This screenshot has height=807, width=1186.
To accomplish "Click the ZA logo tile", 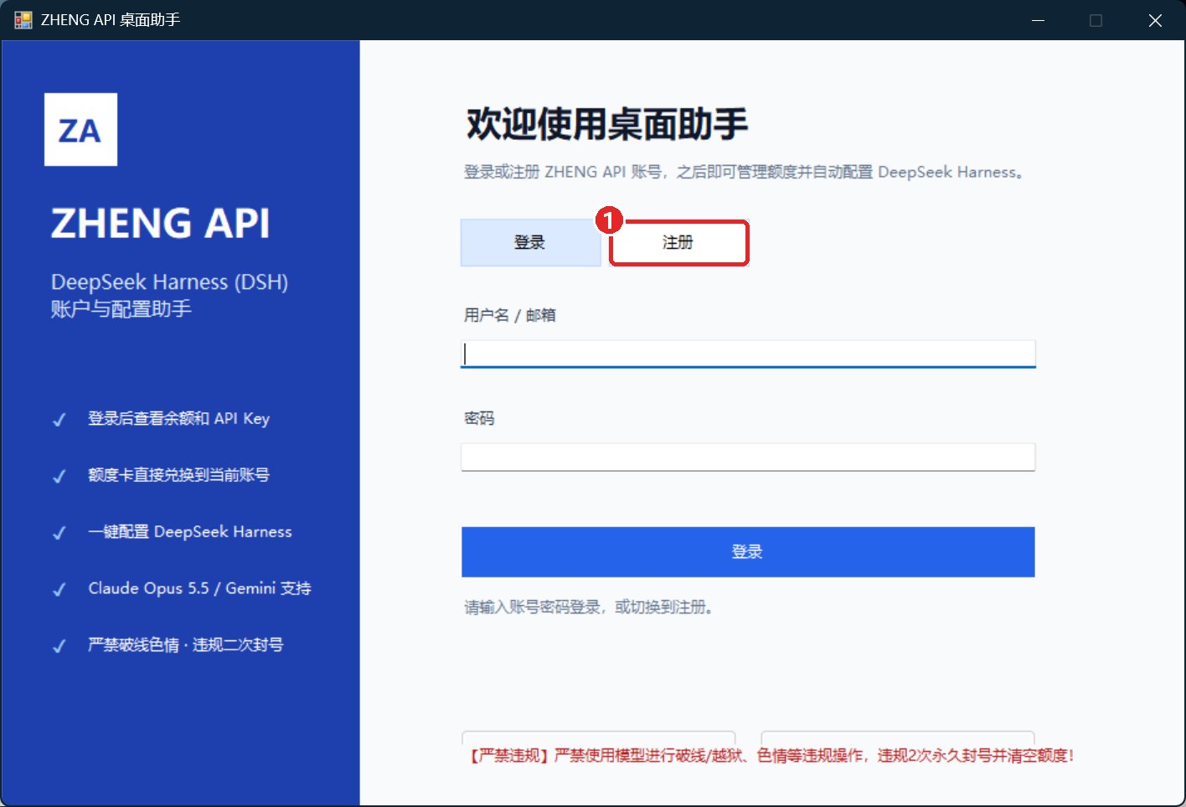I will (80, 130).
